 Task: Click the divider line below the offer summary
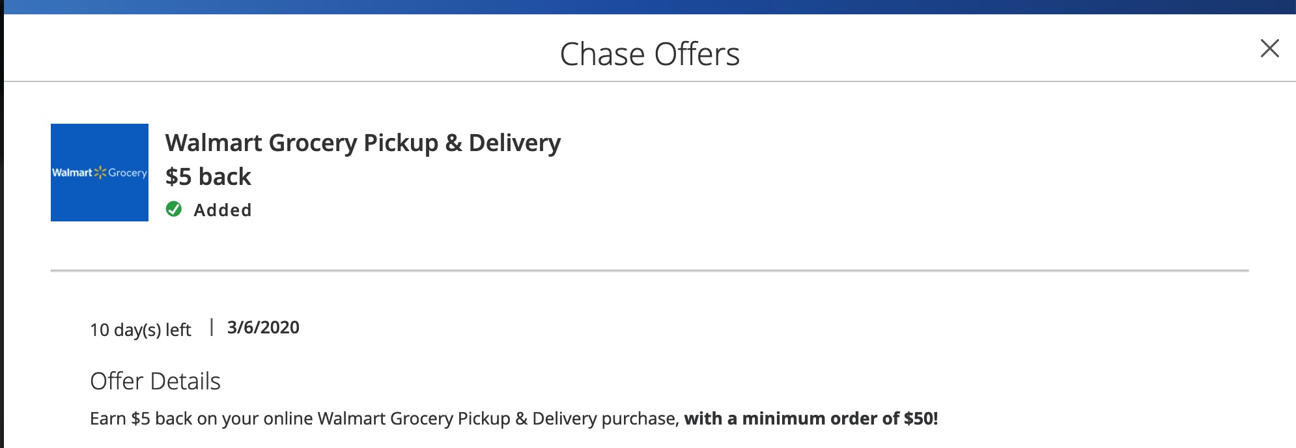[x=649, y=270]
